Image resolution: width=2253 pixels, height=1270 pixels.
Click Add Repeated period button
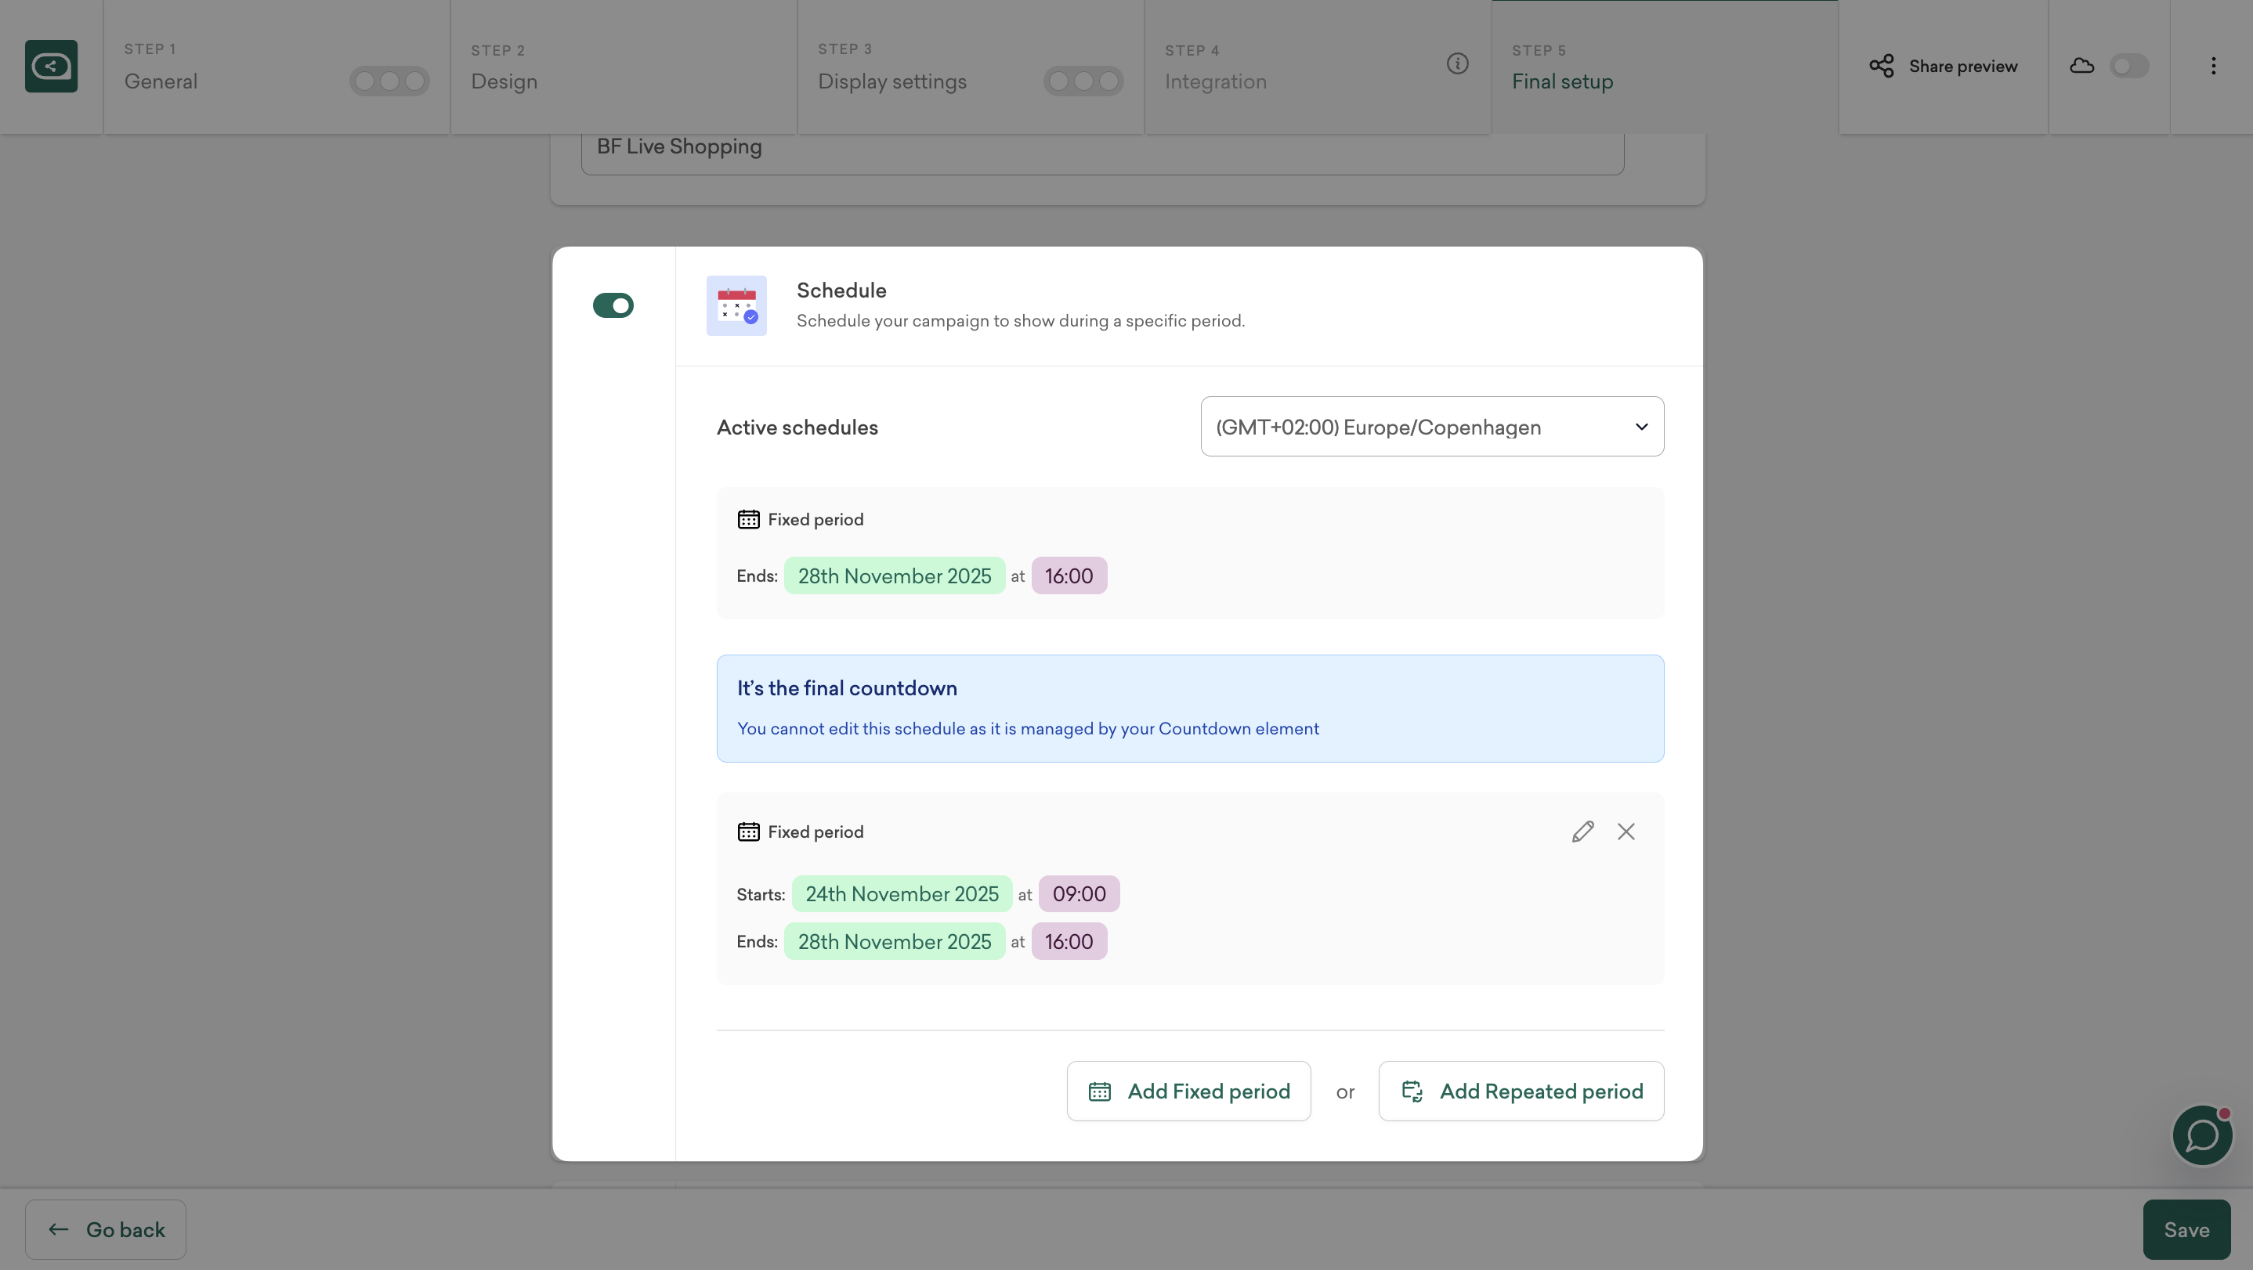(1521, 1091)
